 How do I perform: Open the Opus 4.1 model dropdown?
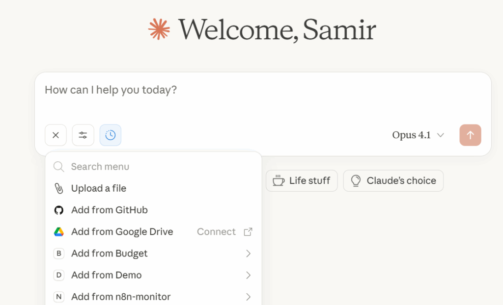(x=418, y=135)
